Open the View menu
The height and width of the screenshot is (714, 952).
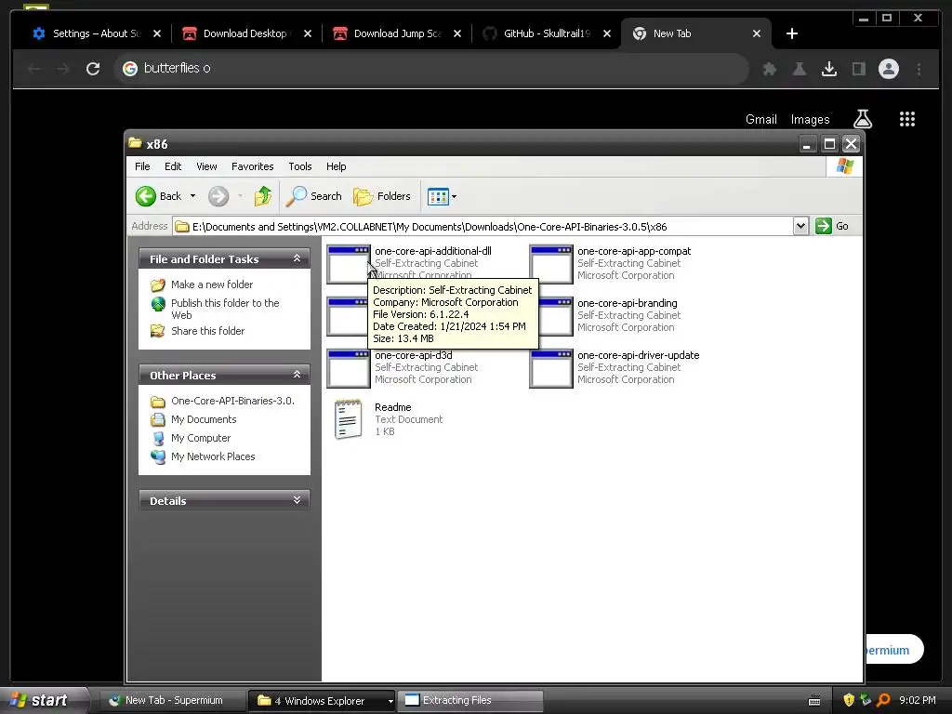pyautogui.click(x=206, y=166)
